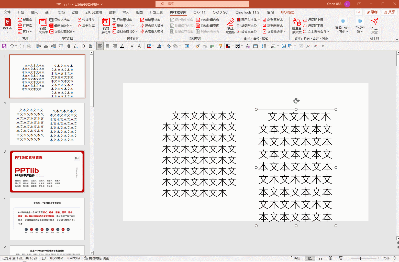Click 打开库 open library icon
399x262 pixels.
click(25, 26)
